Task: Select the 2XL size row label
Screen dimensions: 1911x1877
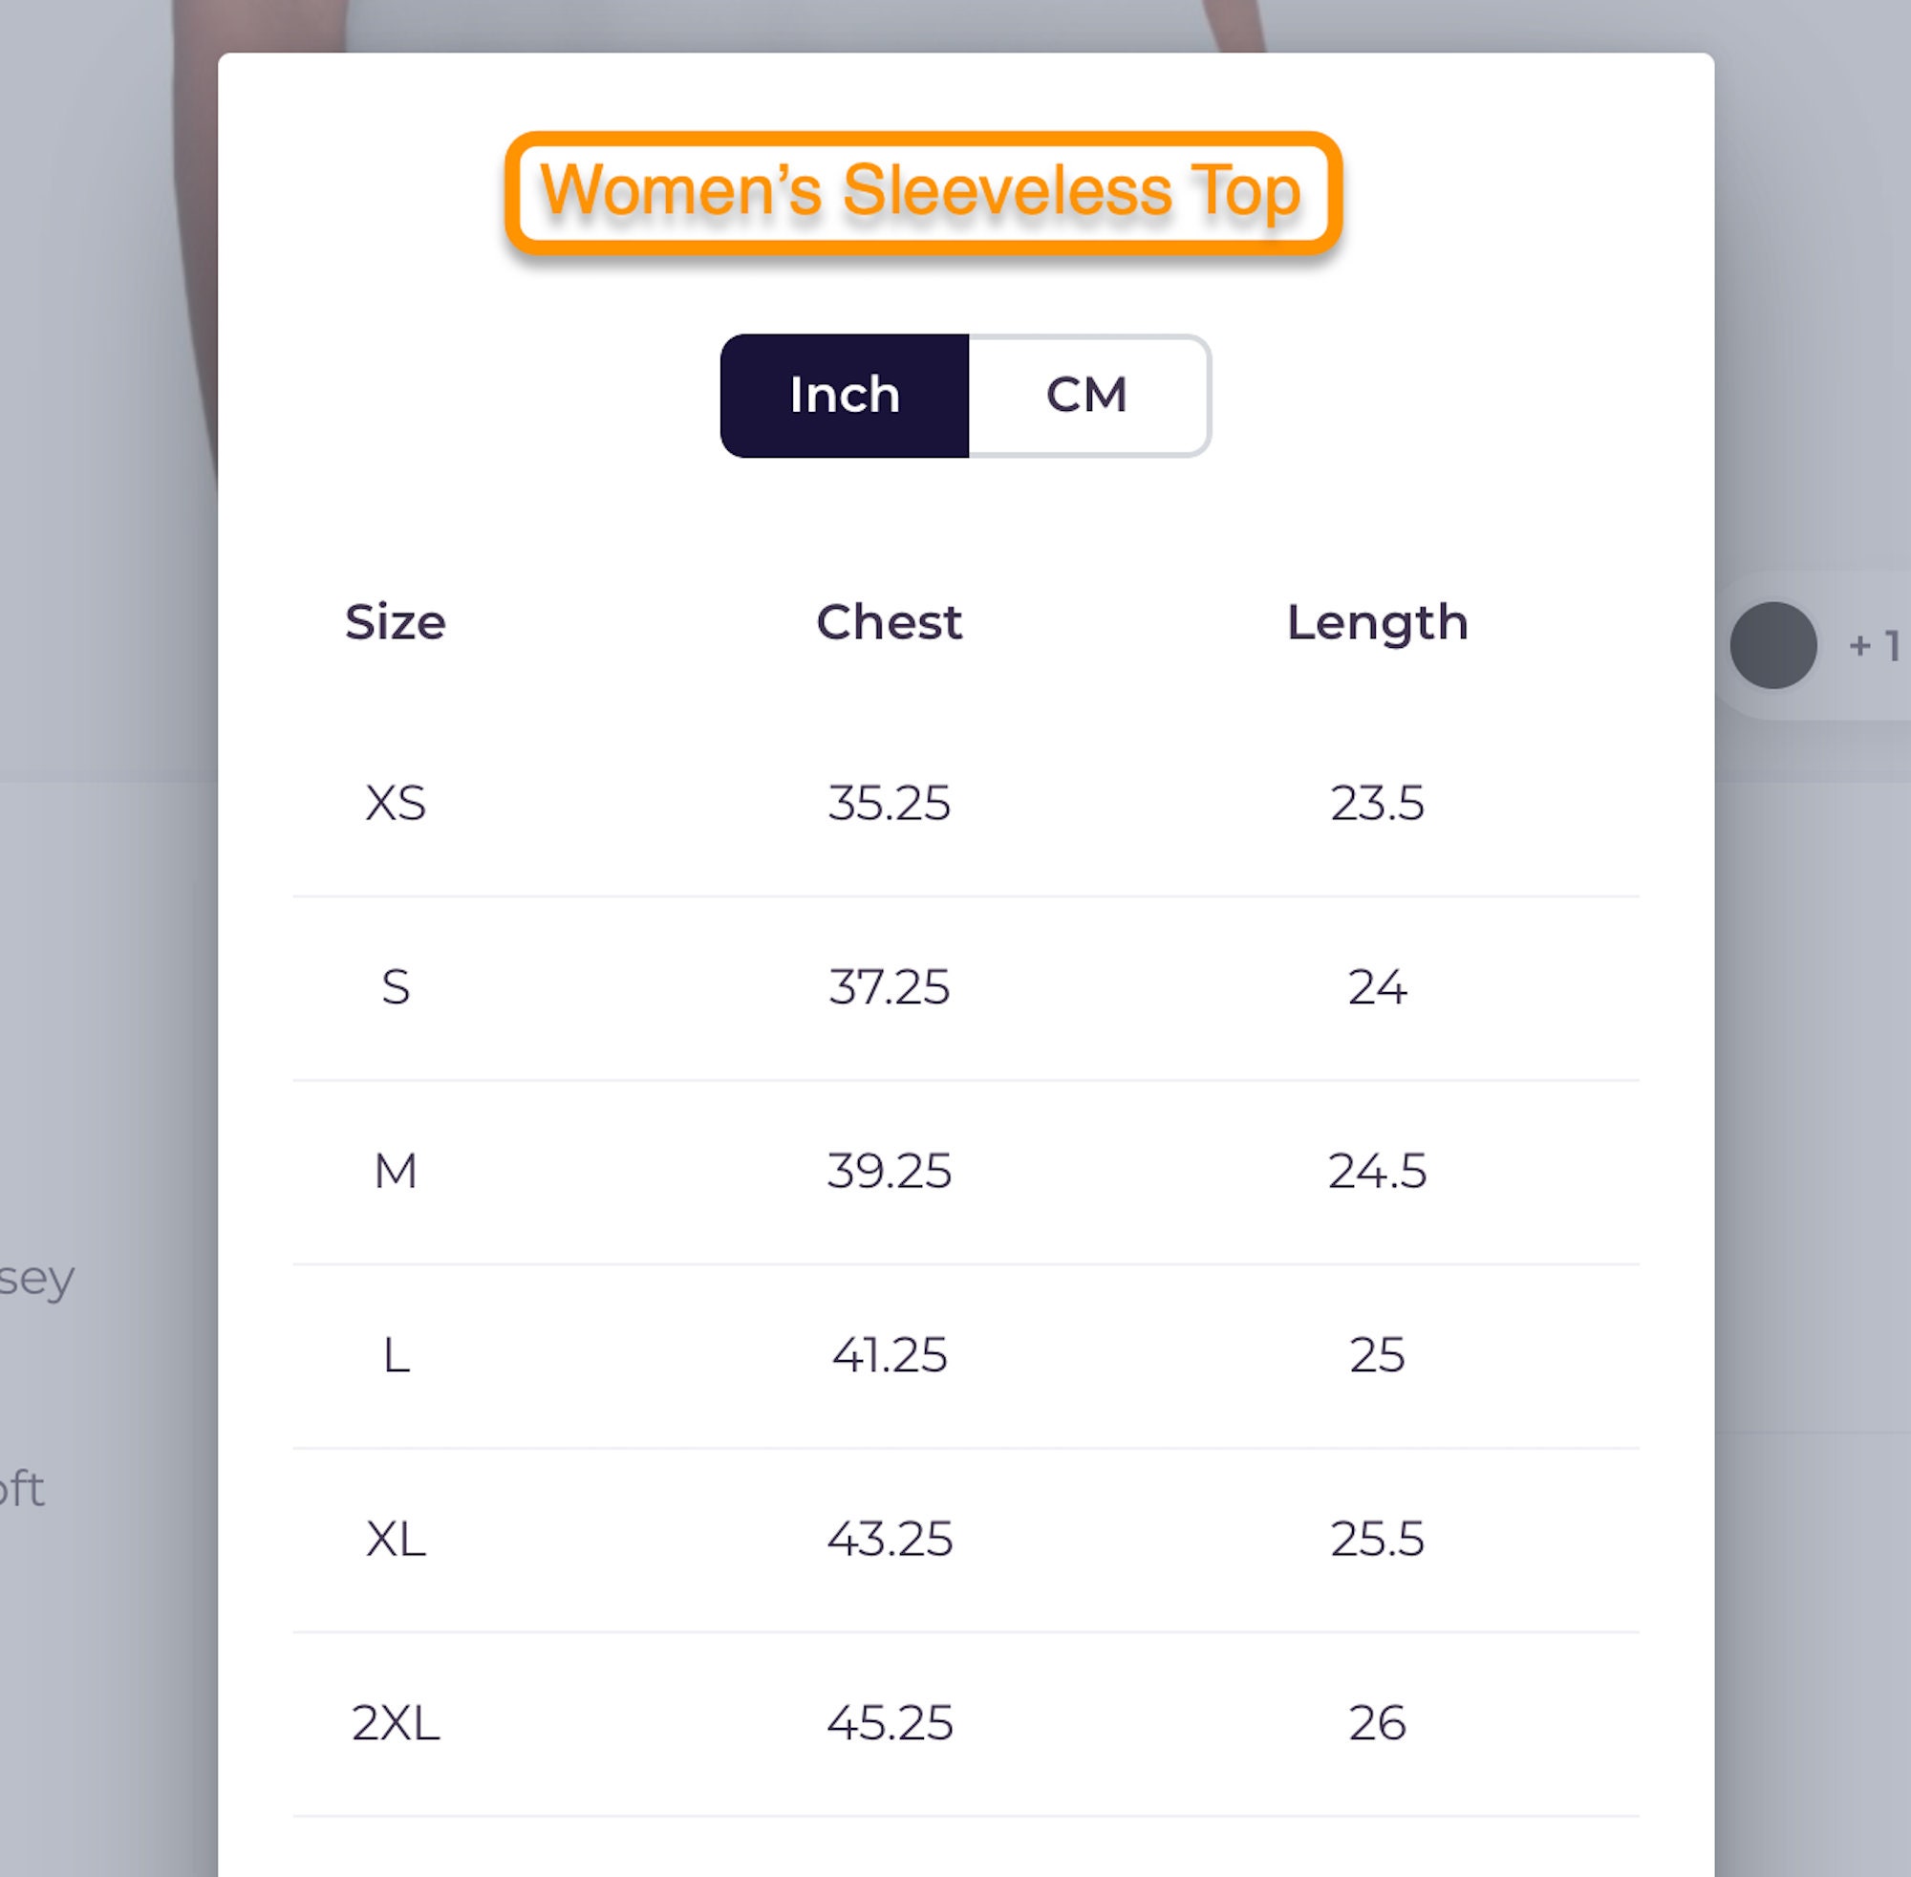Action: 396,1723
